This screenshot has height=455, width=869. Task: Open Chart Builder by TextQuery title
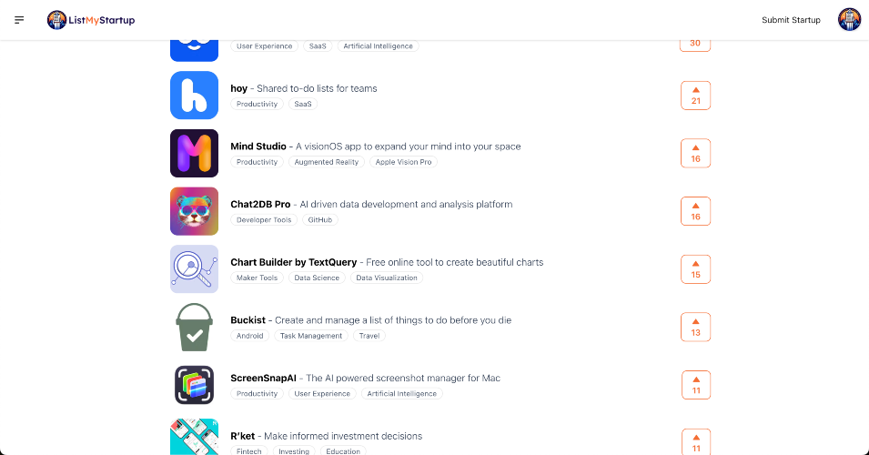[294, 262]
